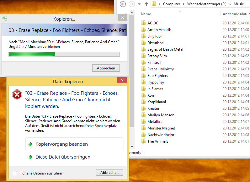Select the Korpiklaani folder icon
Screen dimensions: 250x182
tap(143, 102)
